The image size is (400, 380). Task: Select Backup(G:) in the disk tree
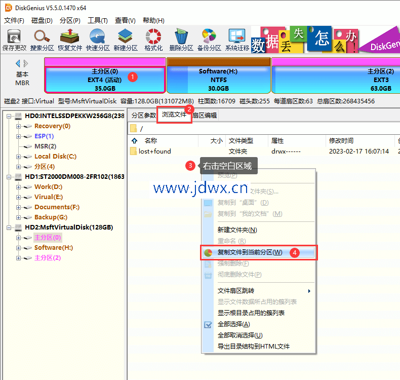pyautogui.click(x=51, y=217)
